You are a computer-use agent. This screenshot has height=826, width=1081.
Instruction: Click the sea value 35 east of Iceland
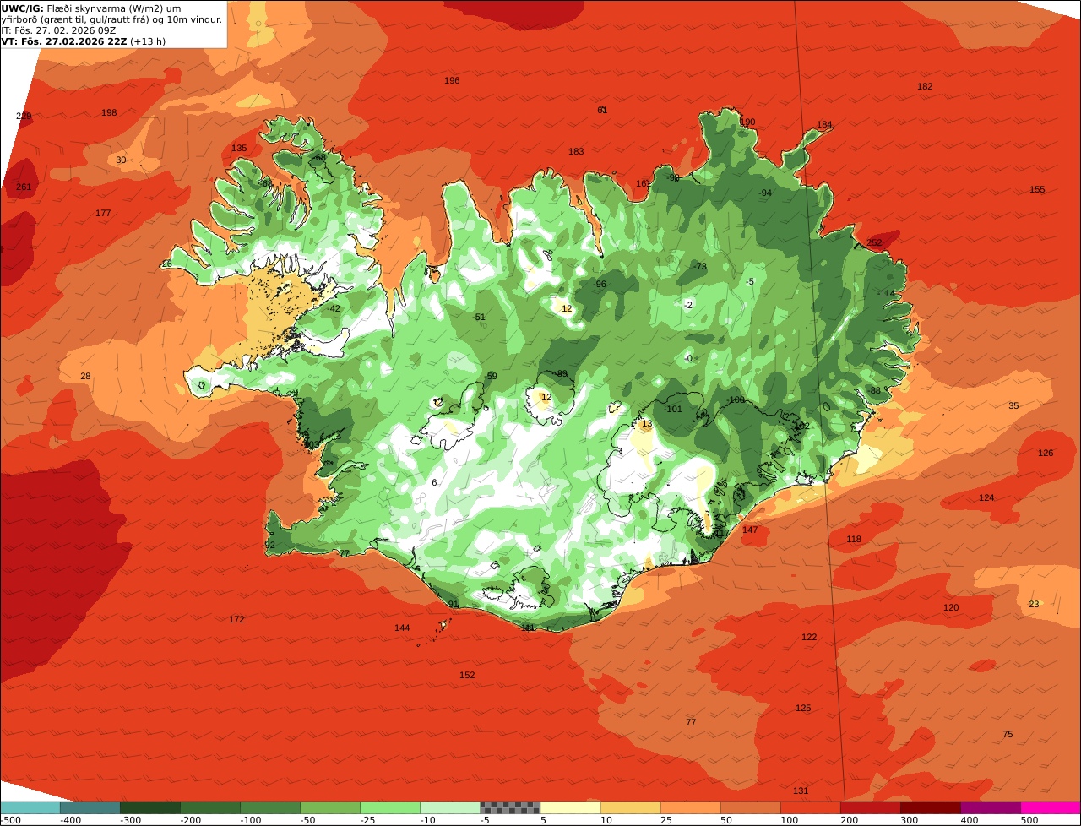1013,405
